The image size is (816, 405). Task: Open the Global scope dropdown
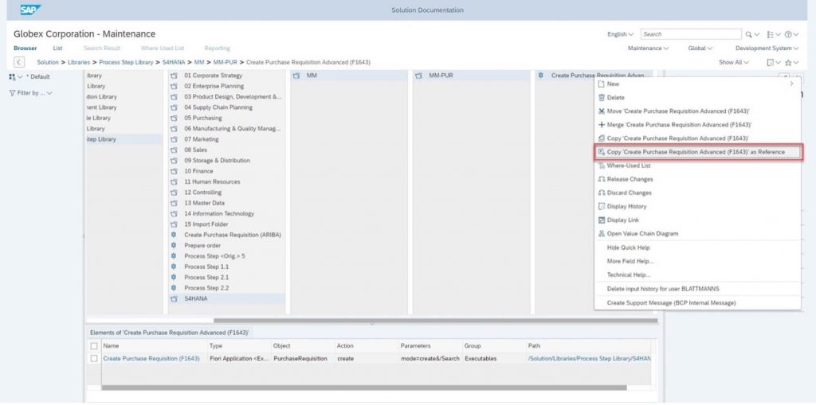pos(700,49)
